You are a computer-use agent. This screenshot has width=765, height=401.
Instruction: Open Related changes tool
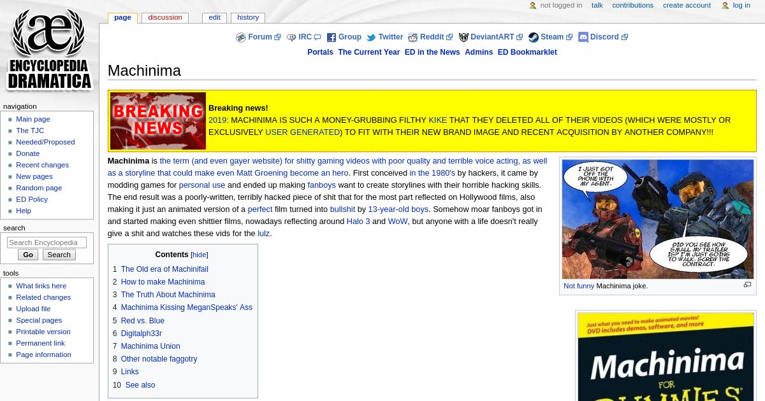(43, 297)
